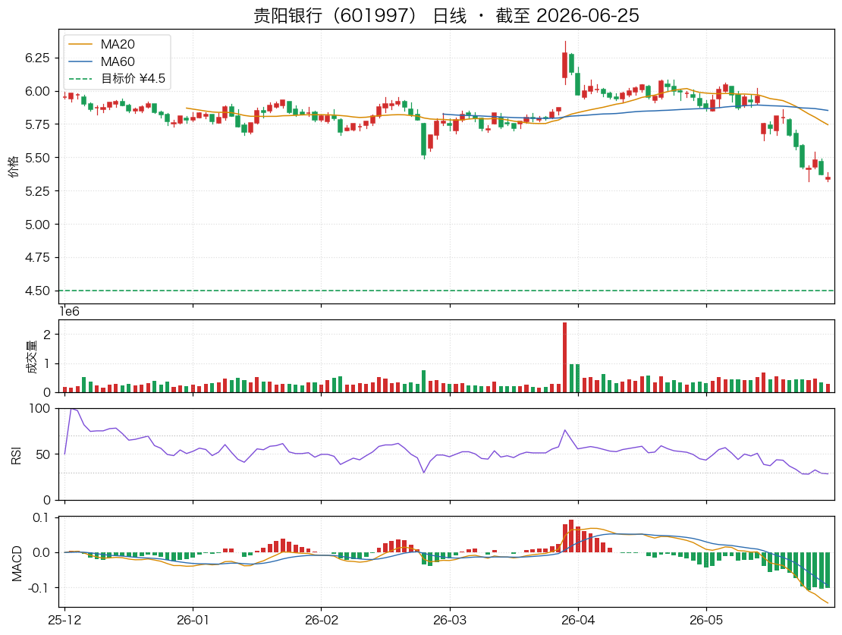This screenshot has width=842, height=635.
Task: Select the MA20 legend entry
Action: [x=102, y=44]
